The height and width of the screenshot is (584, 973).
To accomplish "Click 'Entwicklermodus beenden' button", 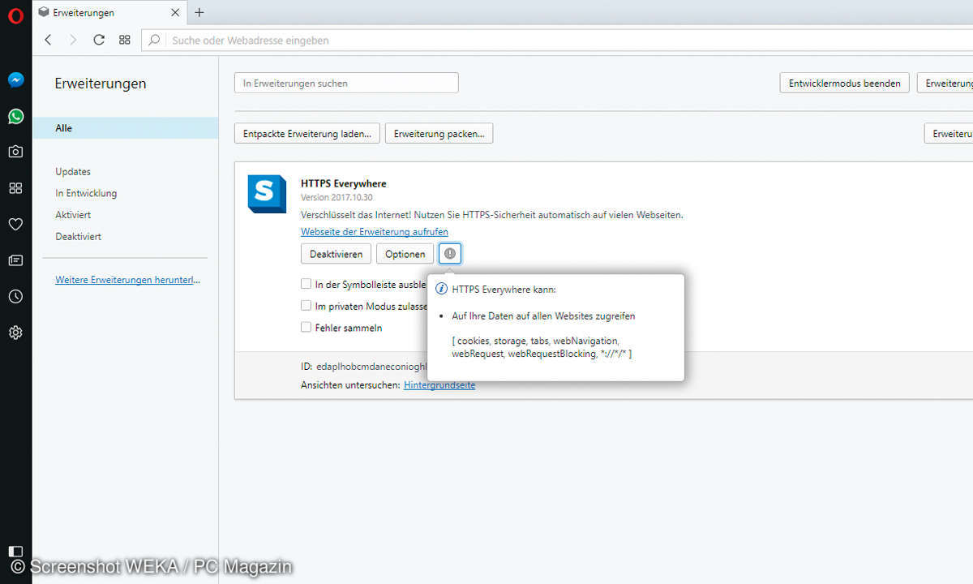I will 844,83.
